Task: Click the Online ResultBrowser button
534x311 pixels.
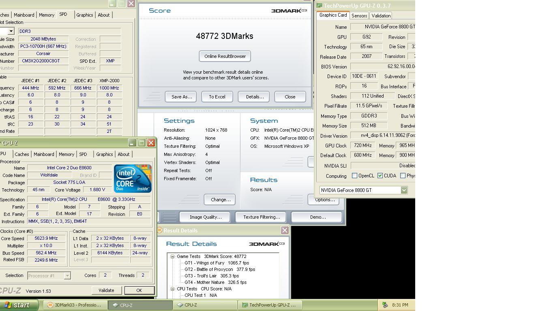Action: 225,56
